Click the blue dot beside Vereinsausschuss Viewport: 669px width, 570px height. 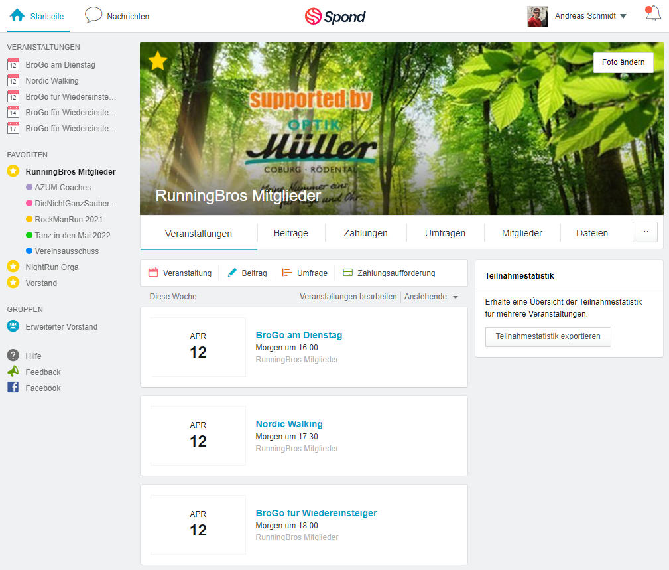(x=29, y=251)
